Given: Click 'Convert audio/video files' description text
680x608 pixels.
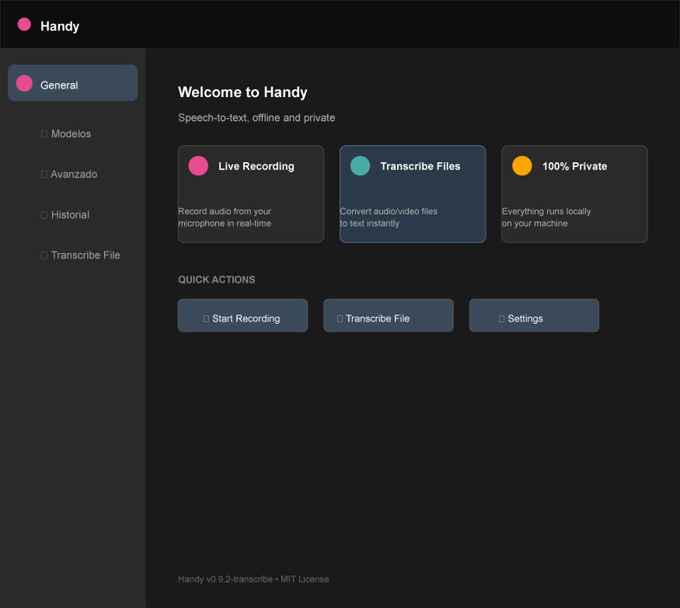Looking at the screenshot, I should click(389, 217).
